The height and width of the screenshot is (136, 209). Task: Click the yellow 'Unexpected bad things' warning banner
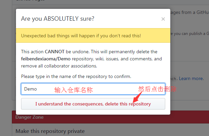click(93, 36)
